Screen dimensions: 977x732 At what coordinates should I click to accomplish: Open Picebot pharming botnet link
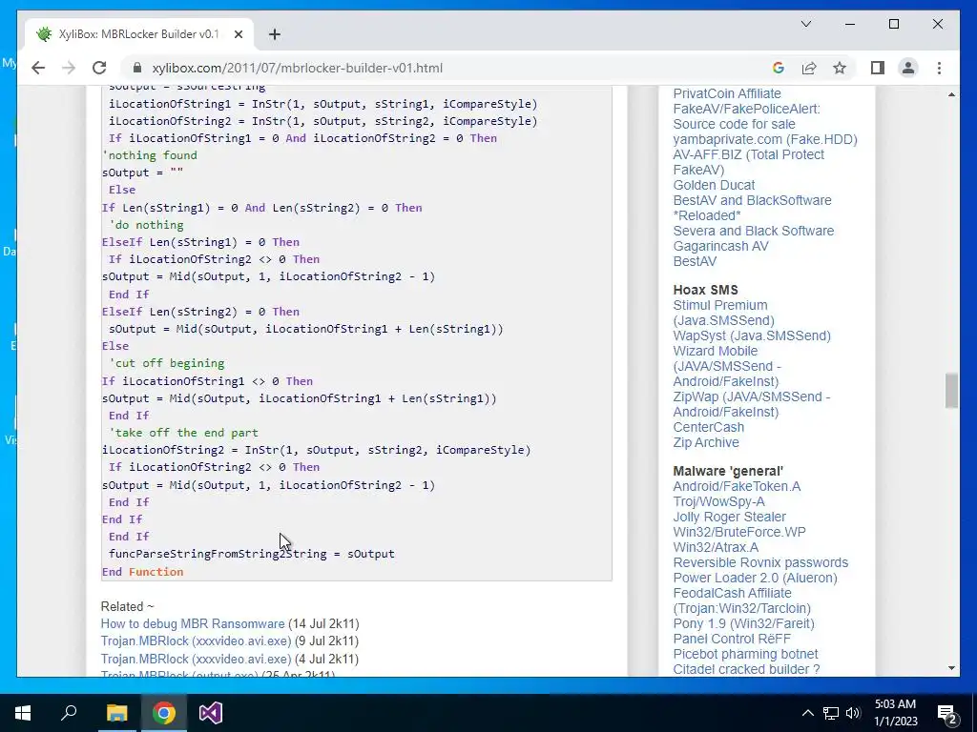click(745, 654)
